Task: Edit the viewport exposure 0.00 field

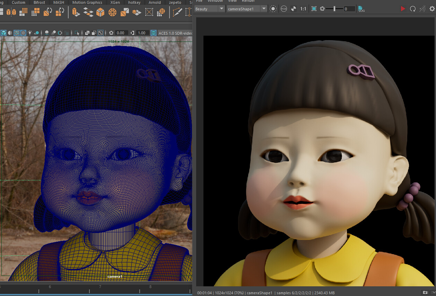Action: 121,33
